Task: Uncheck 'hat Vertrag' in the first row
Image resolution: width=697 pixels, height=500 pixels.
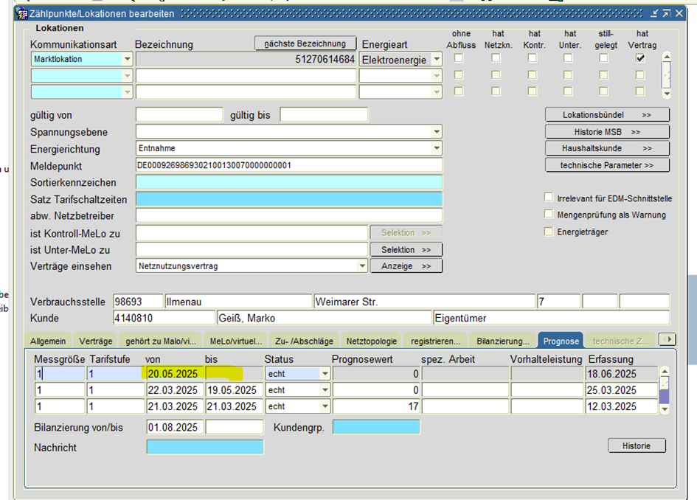Action: (640, 58)
